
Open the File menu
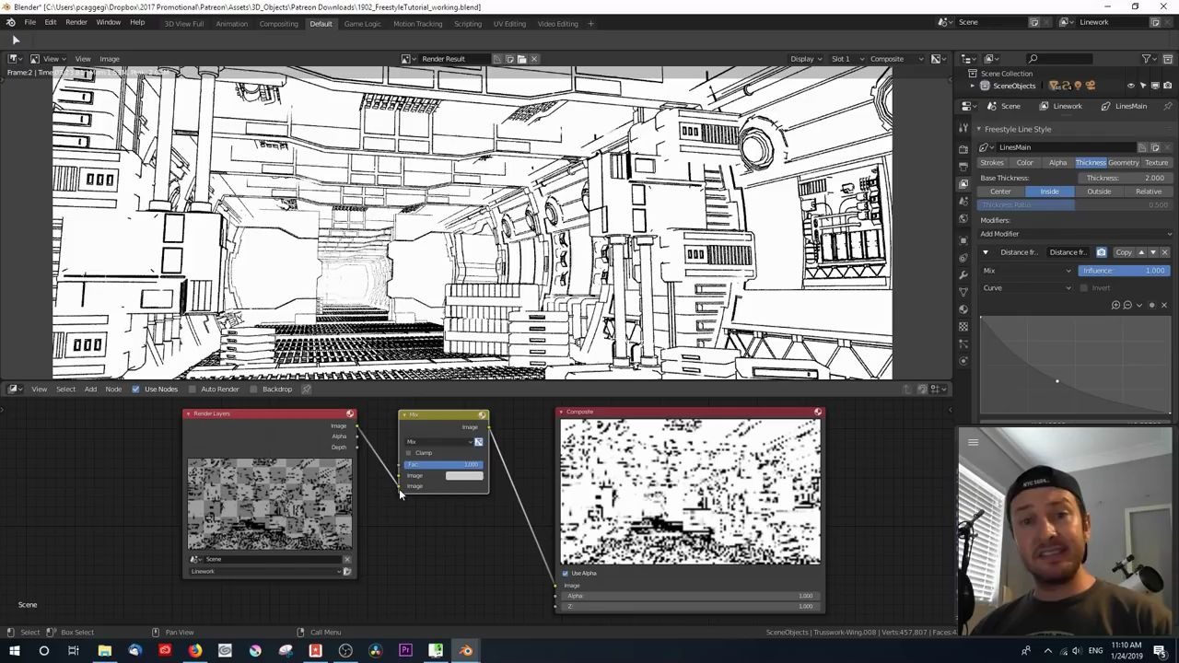click(x=30, y=23)
